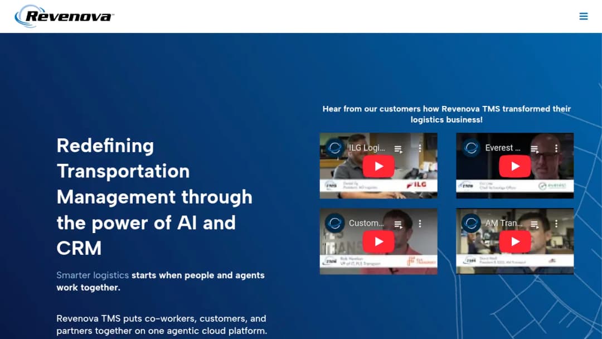This screenshot has height=339, width=602.
Task: Play the Custom... customer video
Action: 378,241
